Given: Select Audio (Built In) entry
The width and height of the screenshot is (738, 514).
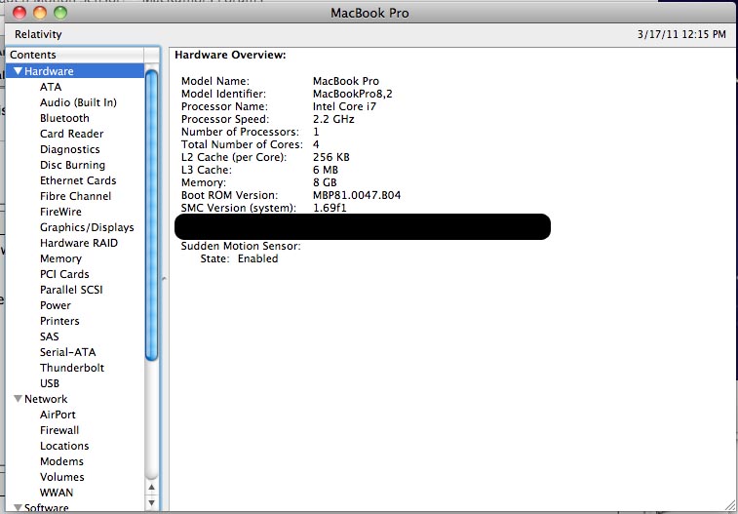Looking at the screenshot, I should point(78,102).
